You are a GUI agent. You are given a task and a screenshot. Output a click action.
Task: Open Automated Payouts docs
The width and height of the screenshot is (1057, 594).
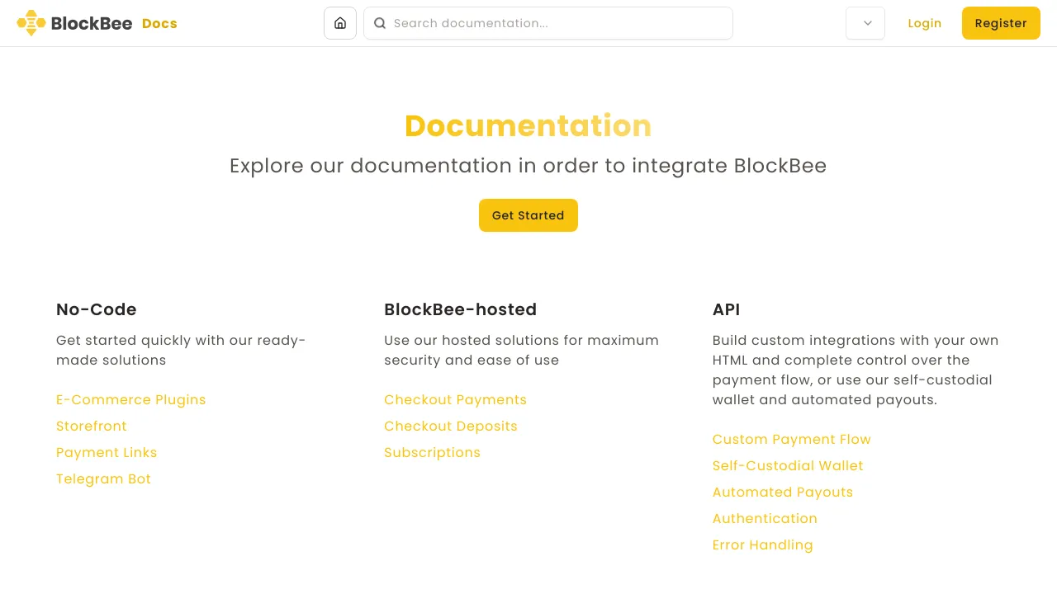click(783, 492)
